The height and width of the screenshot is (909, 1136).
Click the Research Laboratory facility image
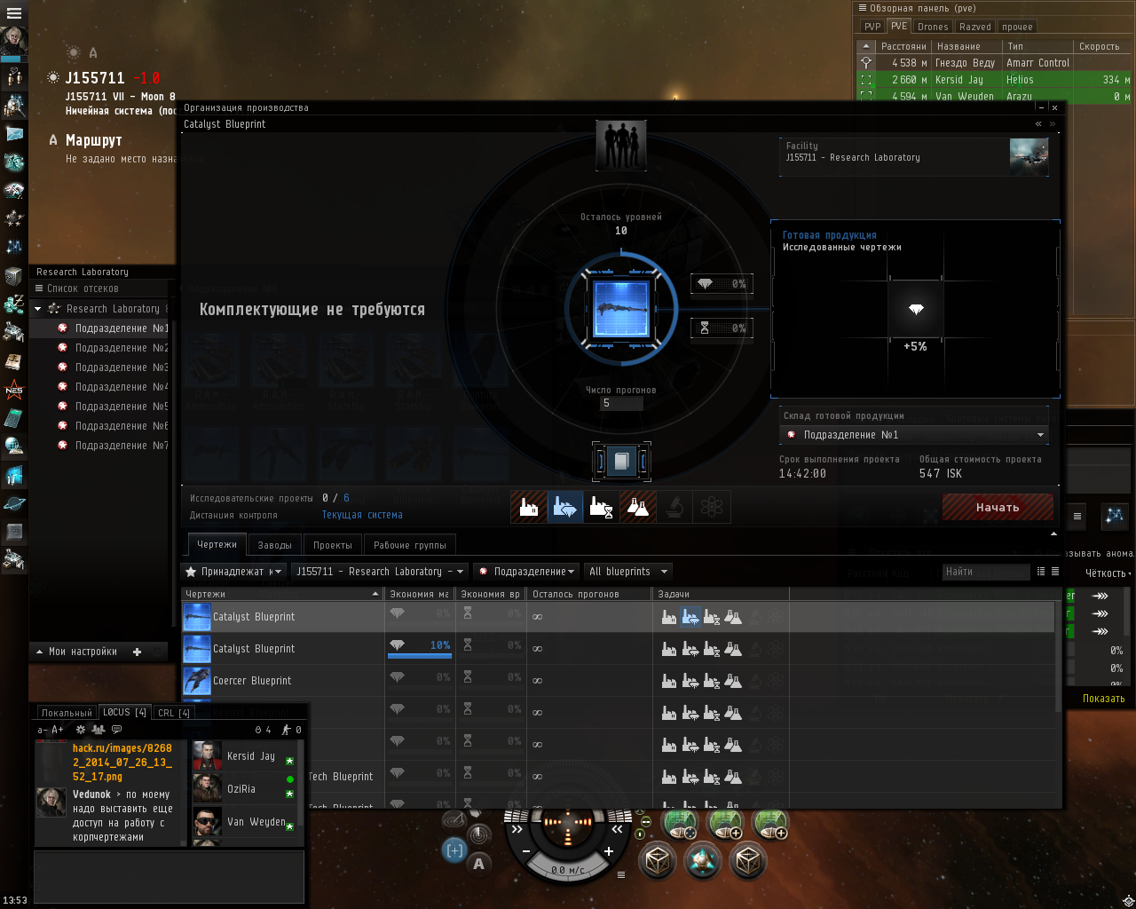coord(1029,157)
